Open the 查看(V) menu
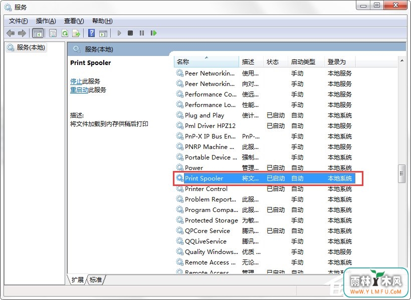 74,21
